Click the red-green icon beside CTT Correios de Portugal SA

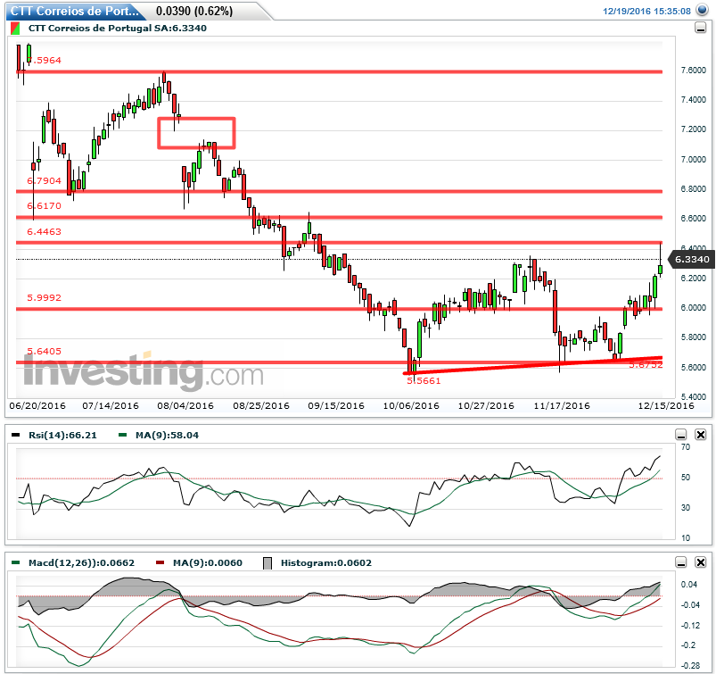pos(15,29)
